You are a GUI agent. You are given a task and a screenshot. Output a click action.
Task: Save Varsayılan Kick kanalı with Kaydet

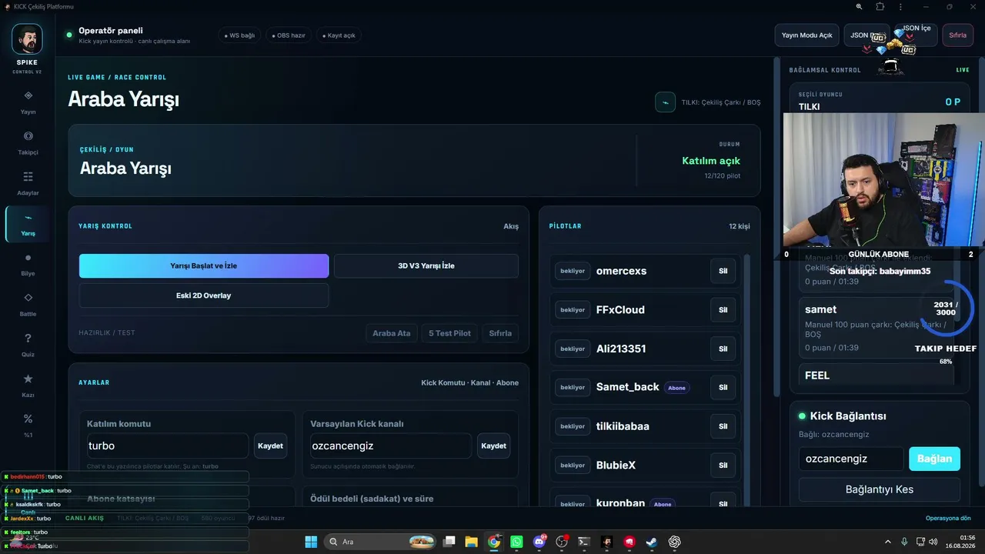[x=493, y=446]
